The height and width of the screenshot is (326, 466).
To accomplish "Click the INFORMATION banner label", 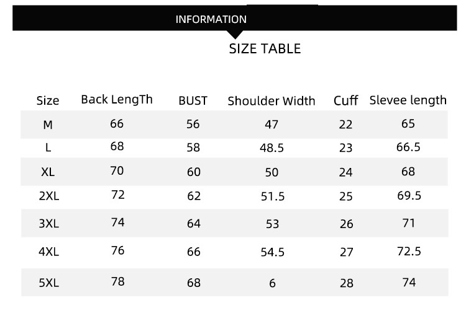I will (x=211, y=19).
